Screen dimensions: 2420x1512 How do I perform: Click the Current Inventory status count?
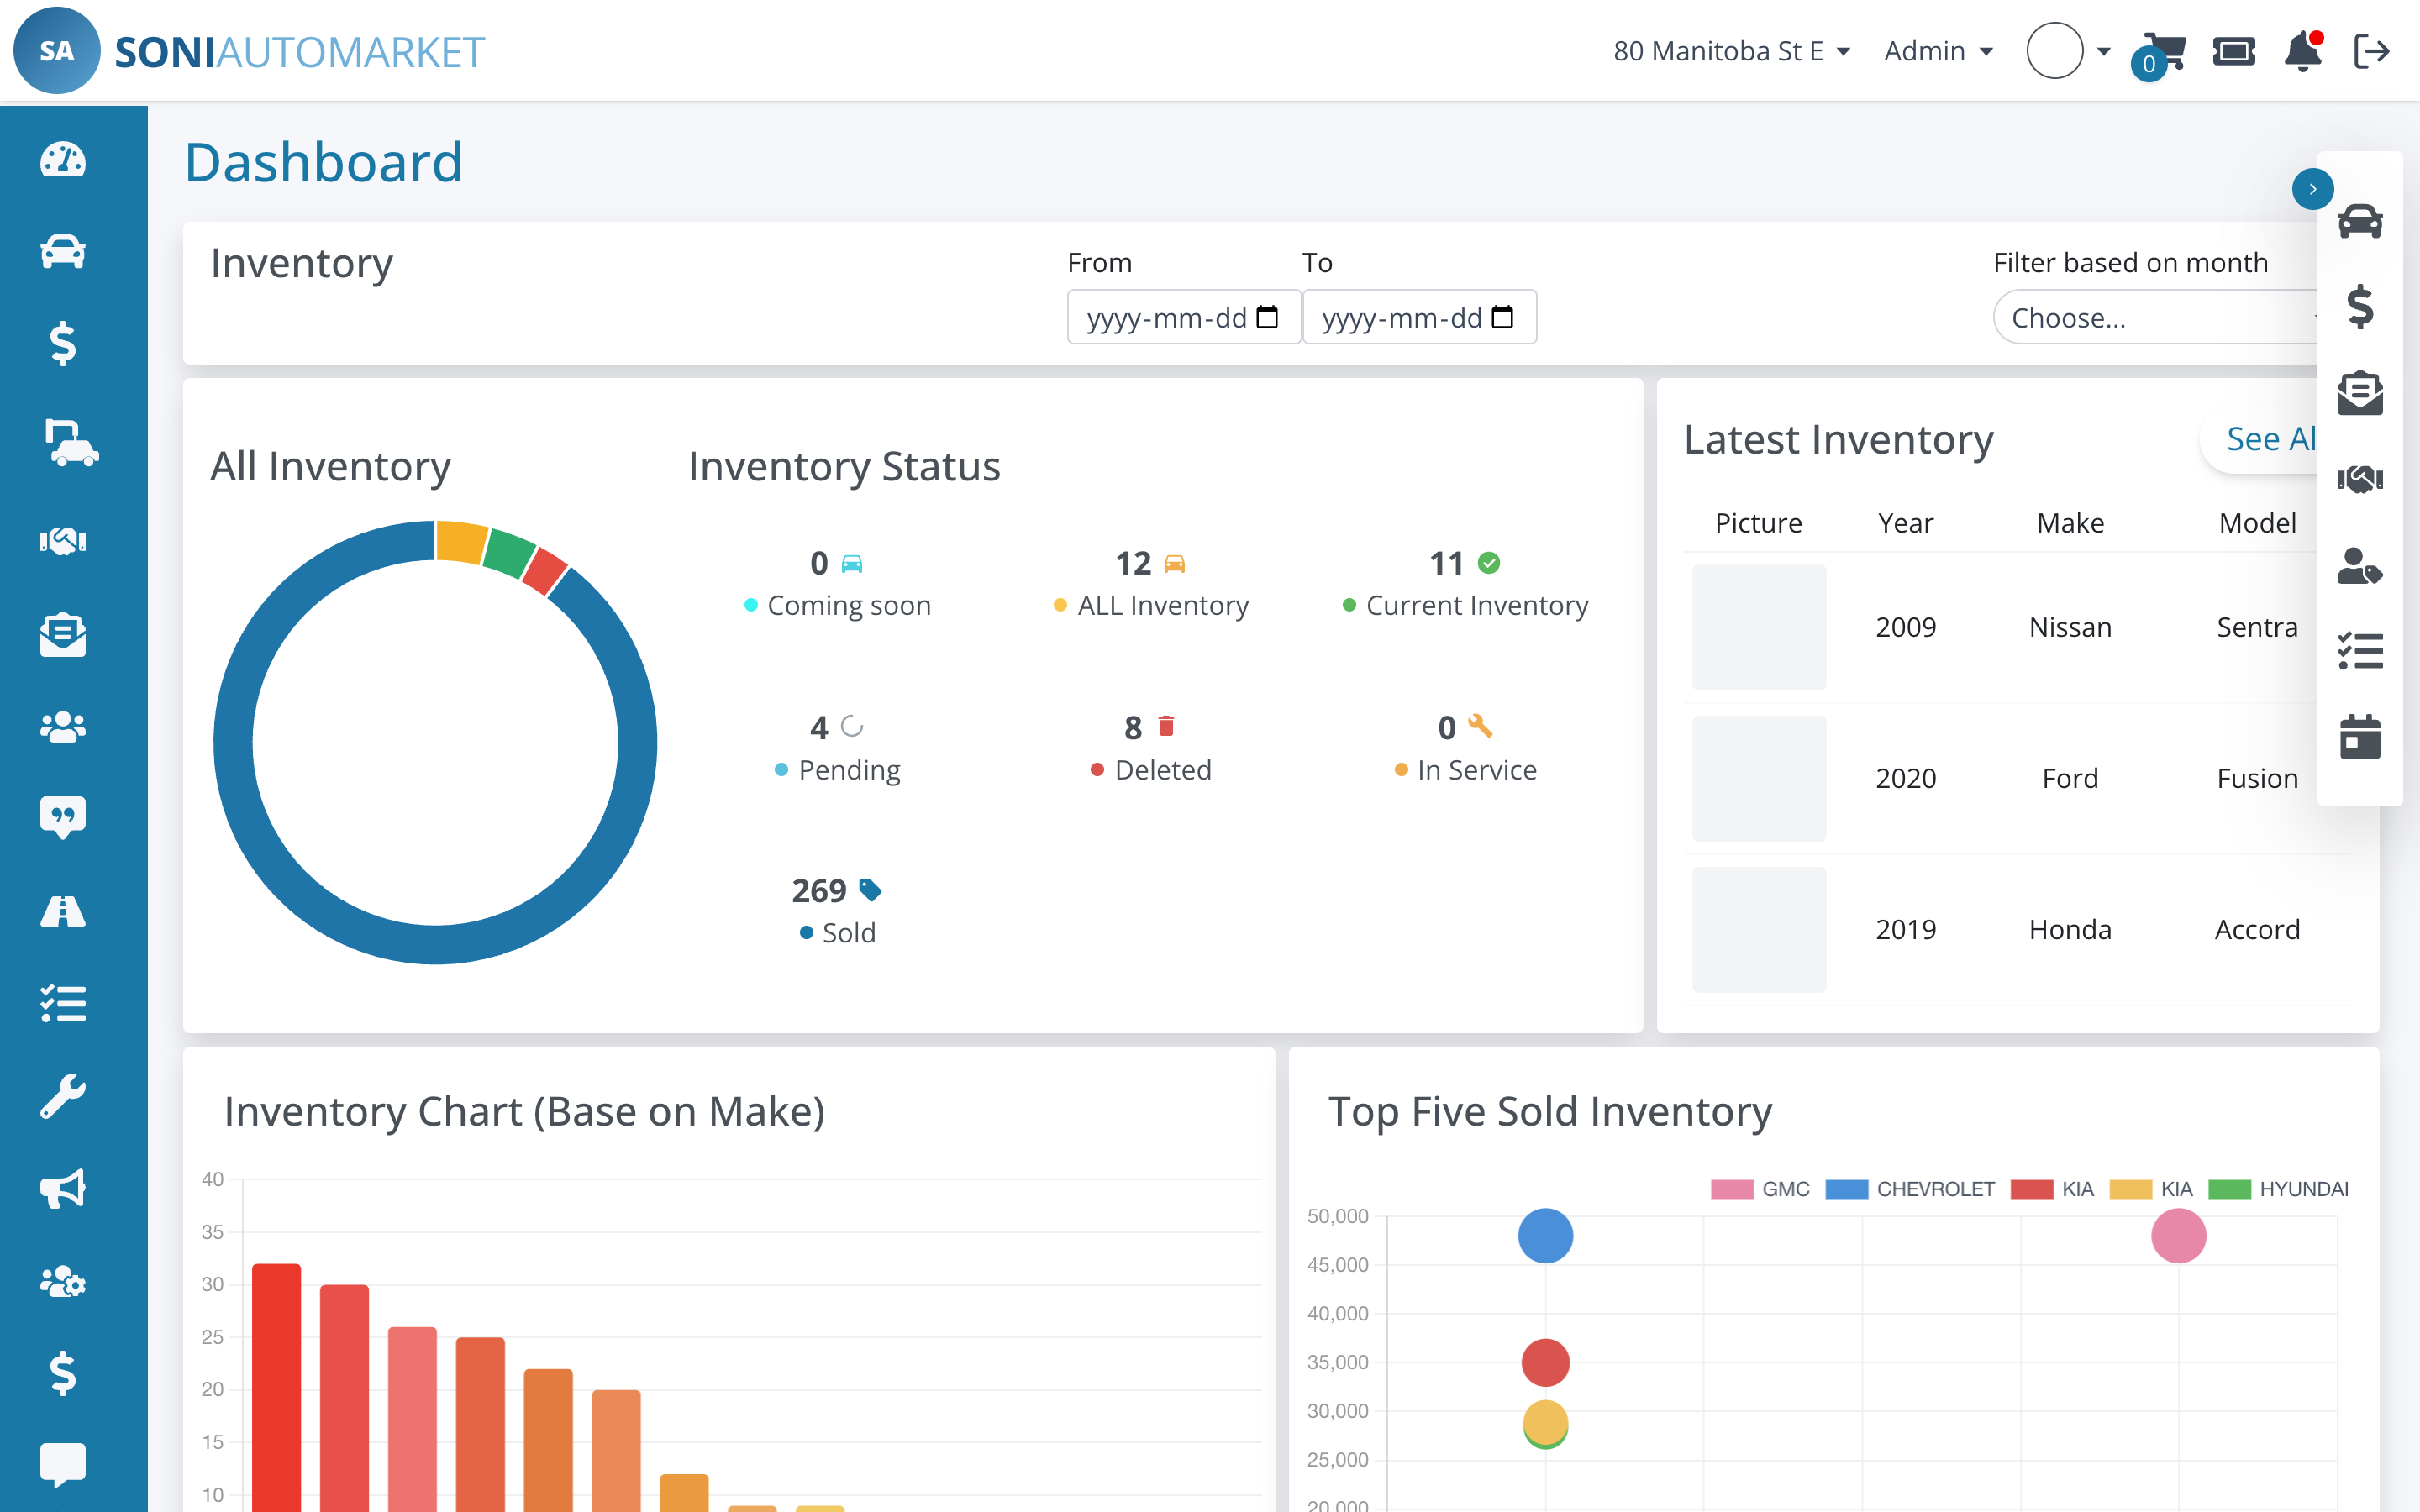pyautogui.click(x=1446, y=563)
